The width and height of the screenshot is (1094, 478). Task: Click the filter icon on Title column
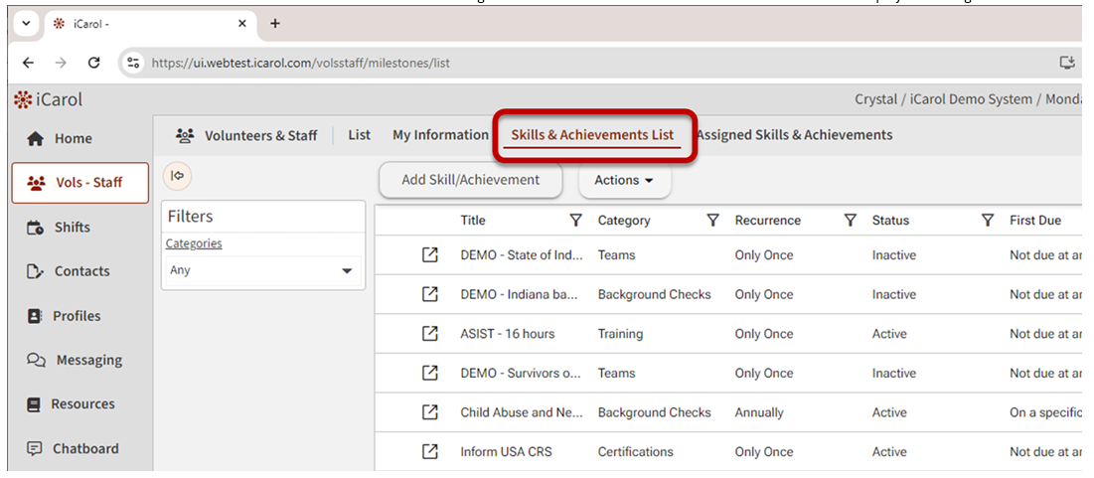pyautogui.click(x=575, y=221)
